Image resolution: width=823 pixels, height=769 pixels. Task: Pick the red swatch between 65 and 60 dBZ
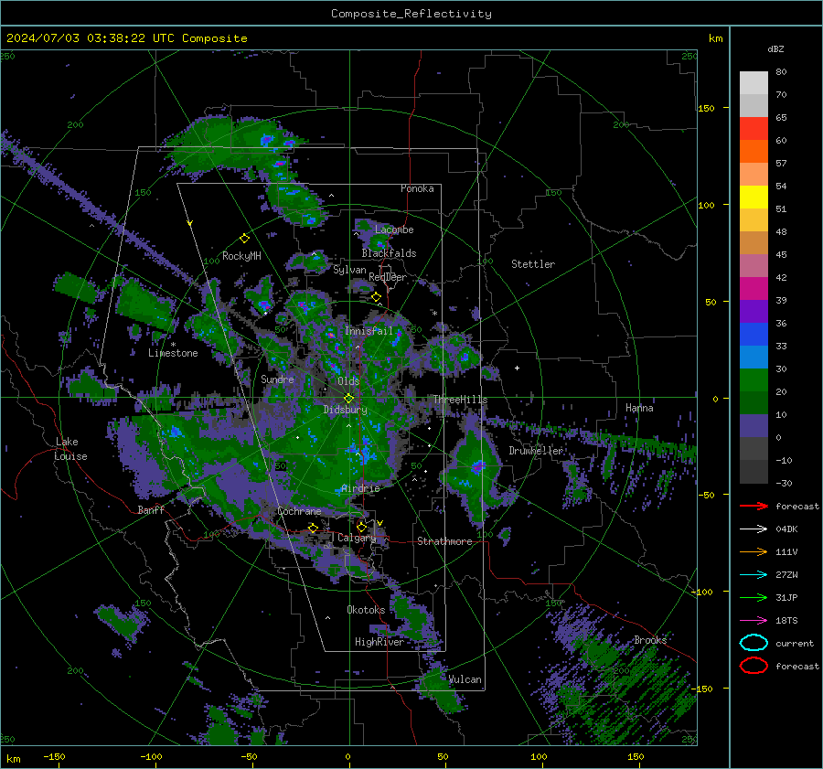(754, 129)
